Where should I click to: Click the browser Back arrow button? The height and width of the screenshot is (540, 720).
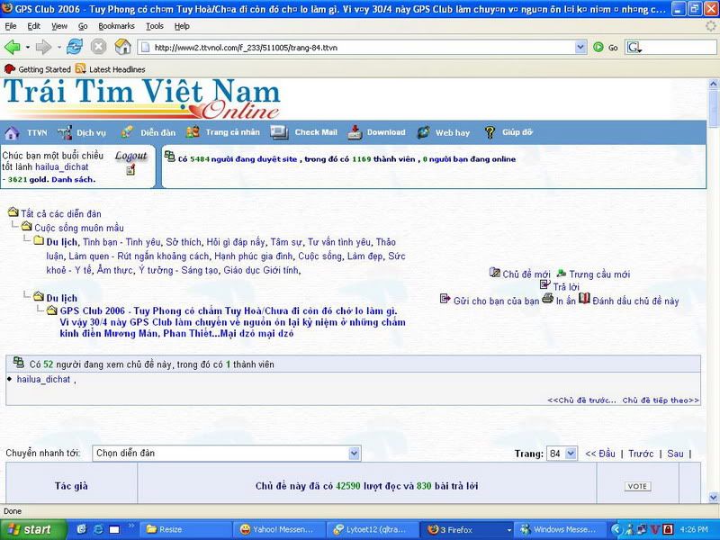coord(12,47)
